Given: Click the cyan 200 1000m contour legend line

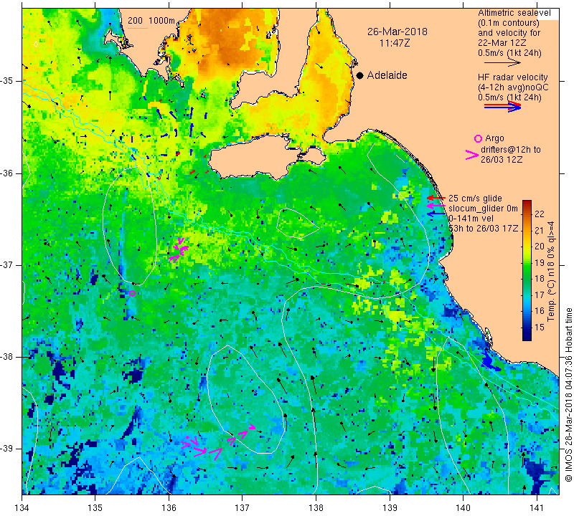Looking at the screenshot, I should tap(138, 28).
